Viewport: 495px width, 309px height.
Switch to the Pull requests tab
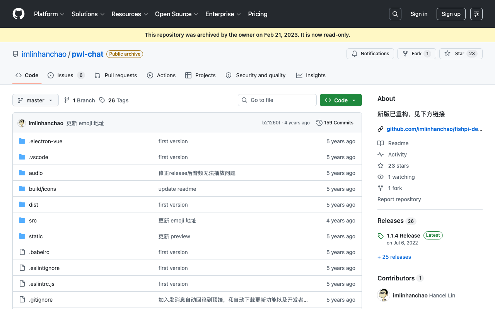[116, 75]
